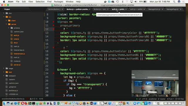Collapse the server folder chevron
This screenshot has width=188, height=106.
pyautogui.click(x=6, y=24)
